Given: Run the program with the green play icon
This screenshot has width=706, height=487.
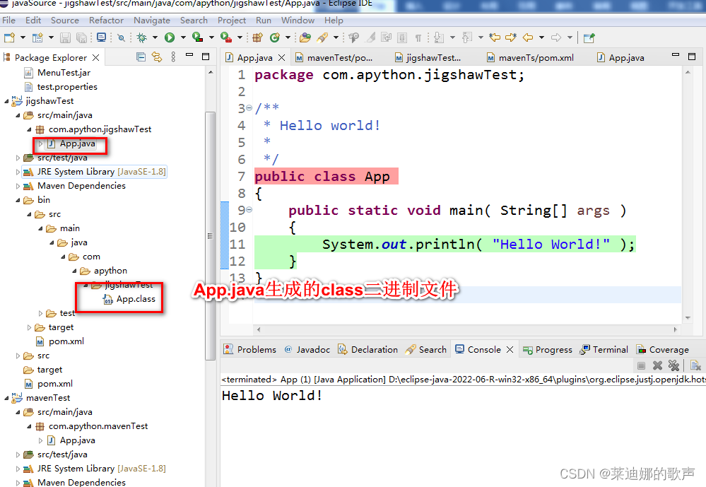Looking at the screenshot, I should [170, 37].
